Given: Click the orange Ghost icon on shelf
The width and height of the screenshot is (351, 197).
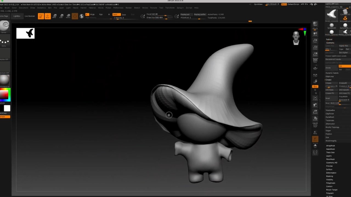Looking at the screenshot, I should coord(315,139).
